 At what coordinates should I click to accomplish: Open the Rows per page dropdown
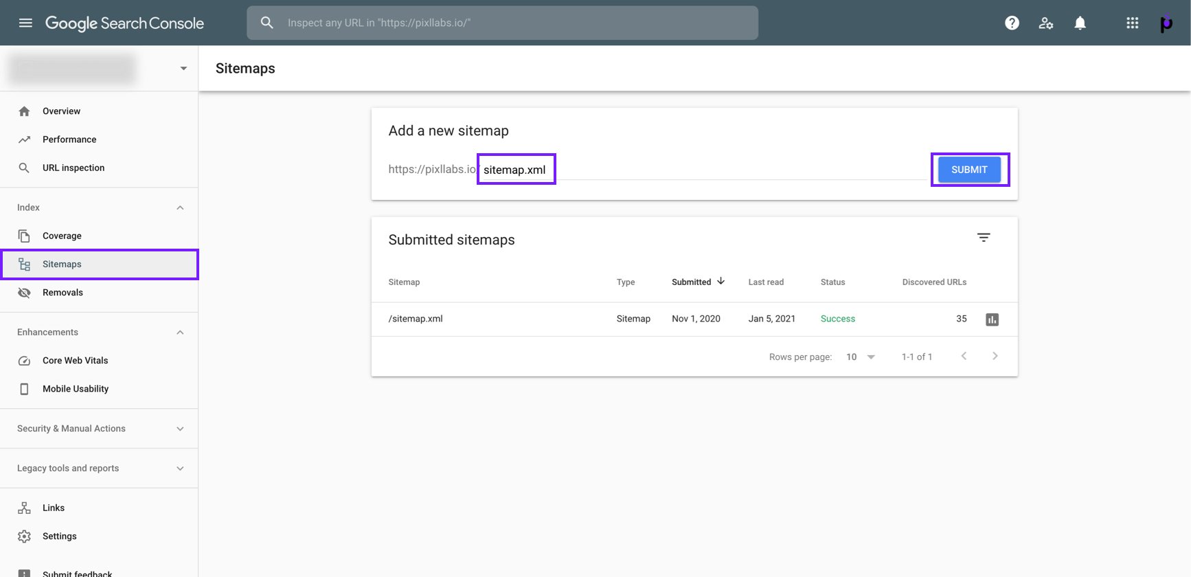(861, 357)
